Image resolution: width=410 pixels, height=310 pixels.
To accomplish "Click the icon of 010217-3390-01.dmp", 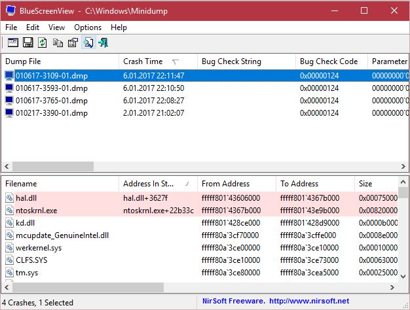I will 9,113.
